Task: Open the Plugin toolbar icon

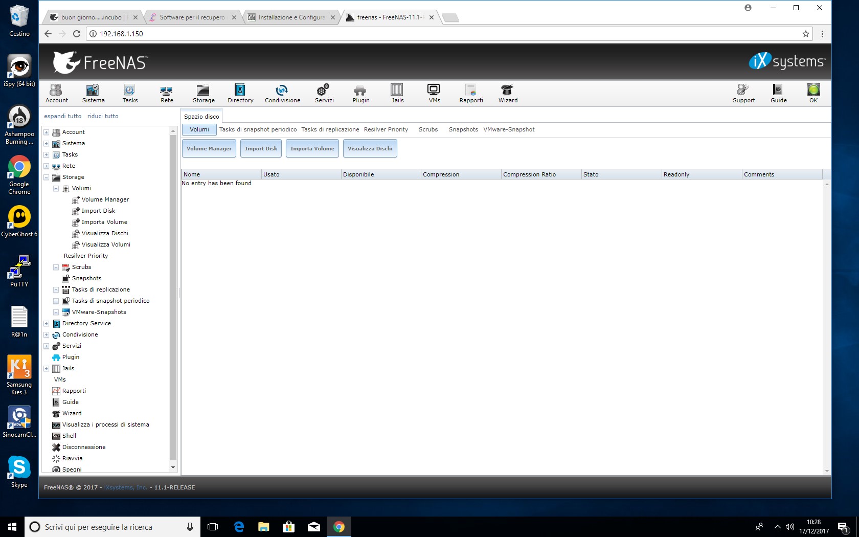Action: (360, 91)
